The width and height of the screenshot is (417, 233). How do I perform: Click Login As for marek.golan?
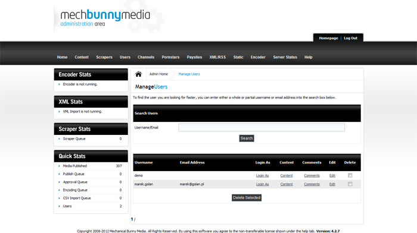262,184
